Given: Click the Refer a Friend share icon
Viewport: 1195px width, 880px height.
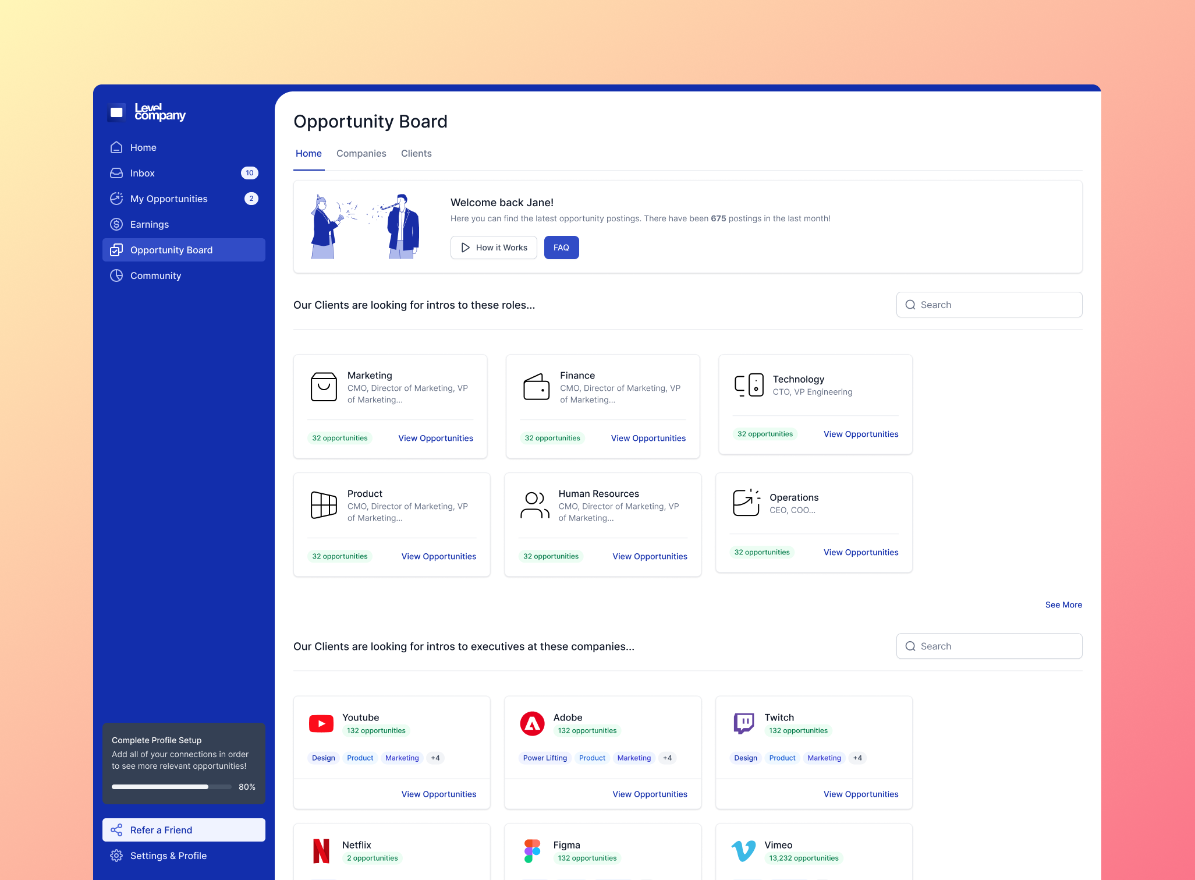Looking at the screenshot, I should (x=116, y=830).
